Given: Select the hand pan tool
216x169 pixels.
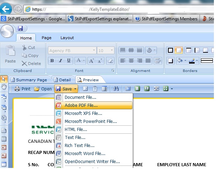Looking at the screenshot, I should (x=4, y=87).
